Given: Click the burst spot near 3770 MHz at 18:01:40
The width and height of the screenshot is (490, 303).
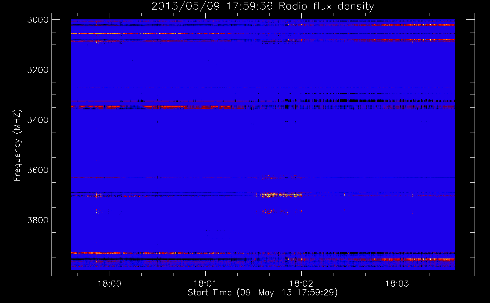Looking at the screenshot, I should 268,211.
